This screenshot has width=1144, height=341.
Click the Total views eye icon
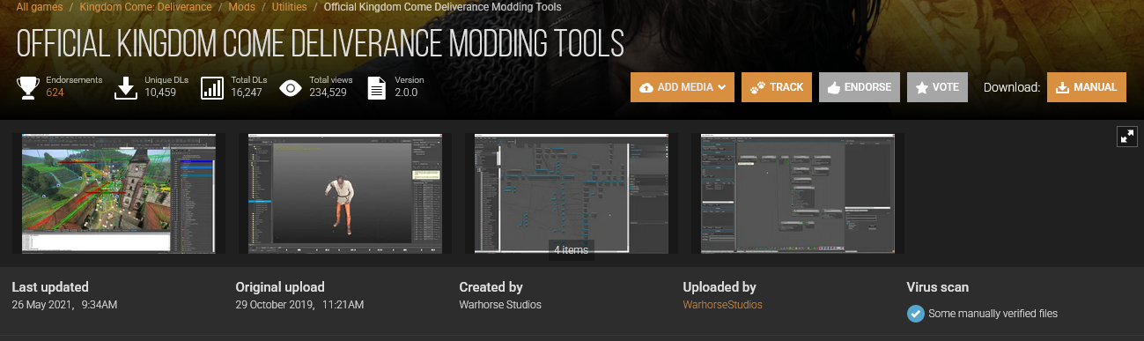pos(291,87)
